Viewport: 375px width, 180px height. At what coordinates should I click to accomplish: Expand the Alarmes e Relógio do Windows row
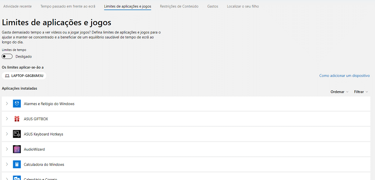(x=7, y=104)
